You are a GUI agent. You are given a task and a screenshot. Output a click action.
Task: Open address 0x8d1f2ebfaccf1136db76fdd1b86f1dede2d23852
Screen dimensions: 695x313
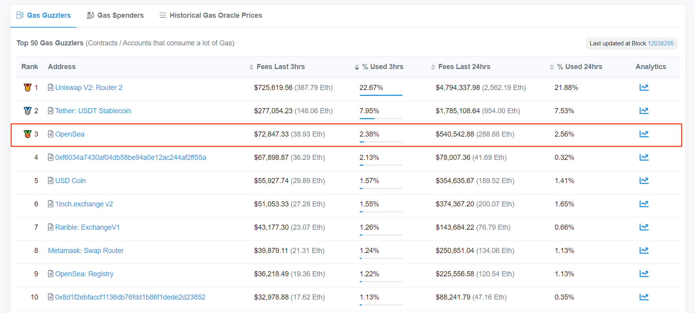(x=130, y=297)
